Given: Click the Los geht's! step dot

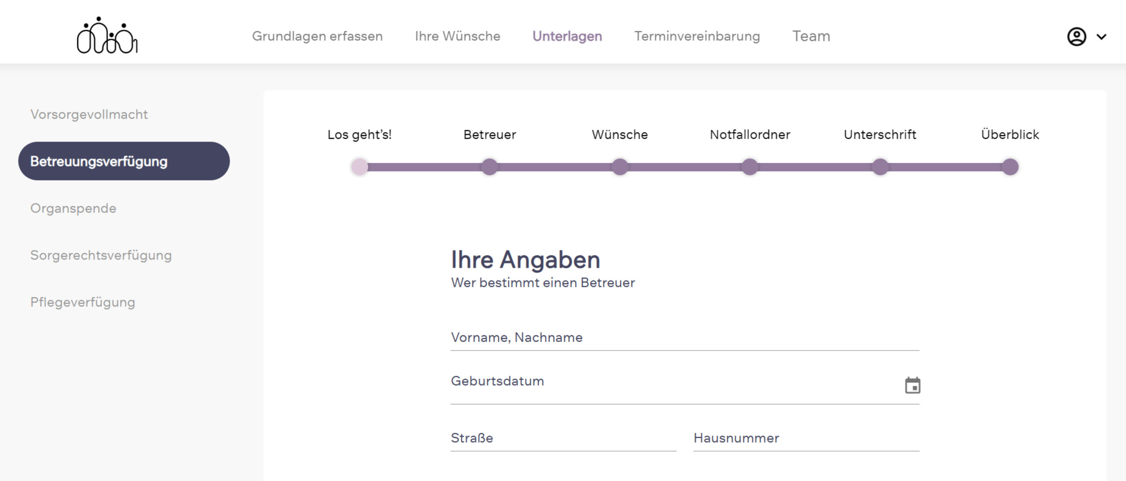Looking at the screenshot, I should point(359,167).
